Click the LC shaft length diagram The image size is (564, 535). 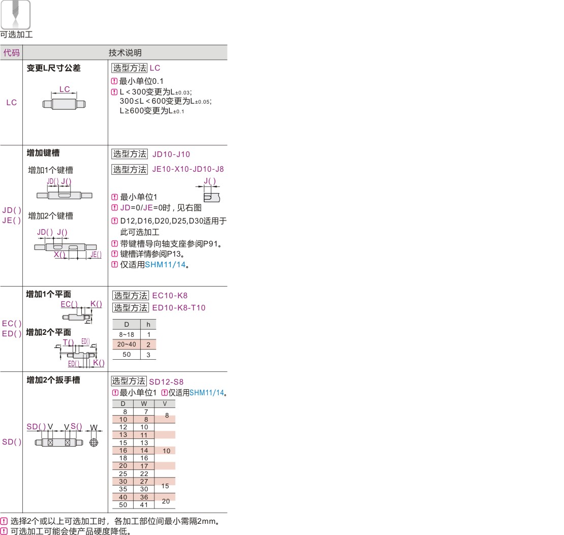click(x=64, y=99)
